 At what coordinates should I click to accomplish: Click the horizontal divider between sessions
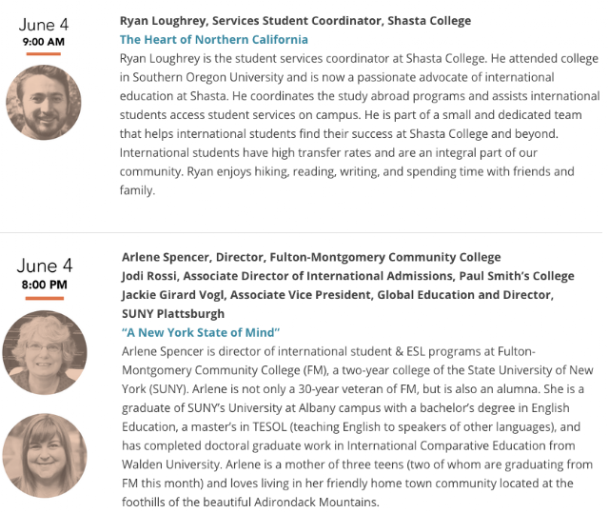tap(301, 232)
